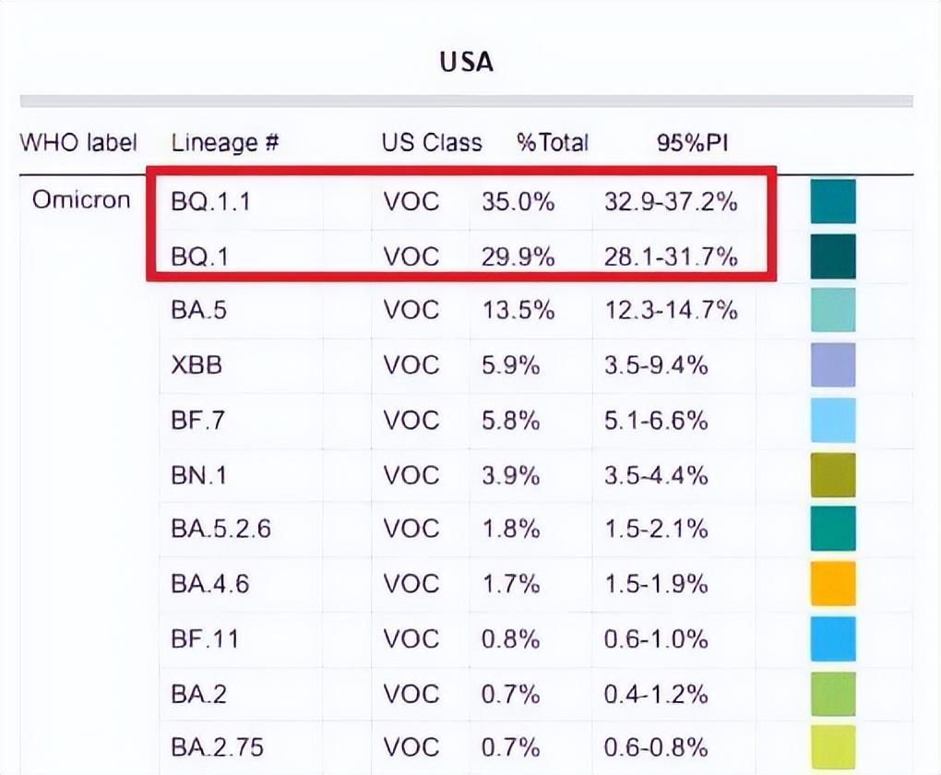This screenshot has height=775, width=941.
Task: Select the light blue BF.7 color swatch
Action: pos(832,420)
